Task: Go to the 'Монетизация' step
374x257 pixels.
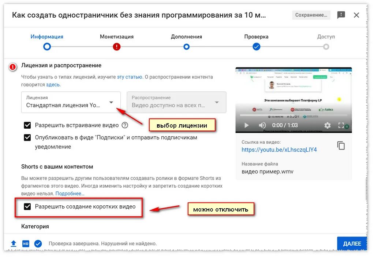Action: (x=117, y=42)
